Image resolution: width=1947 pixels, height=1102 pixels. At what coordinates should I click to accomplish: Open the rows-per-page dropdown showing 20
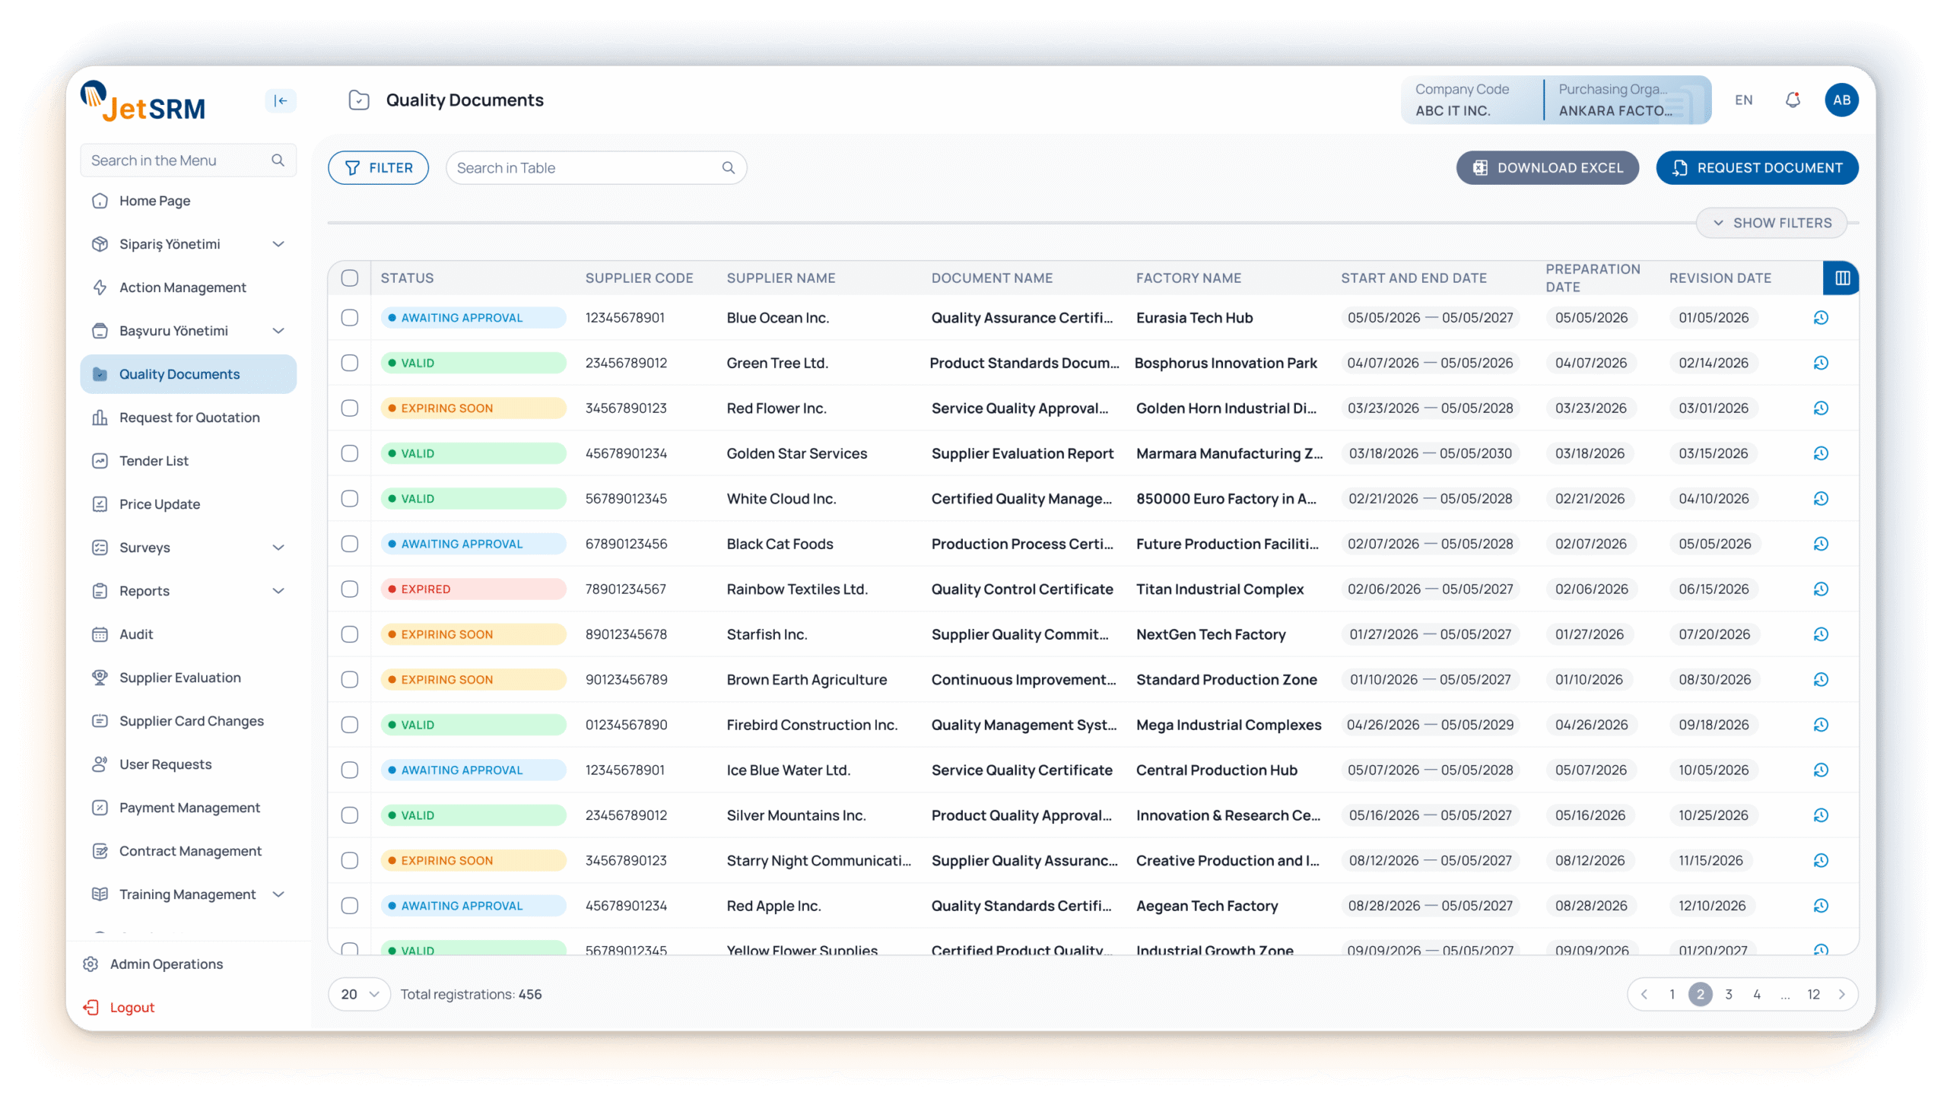pyautogui.click(x=360, y=995)
